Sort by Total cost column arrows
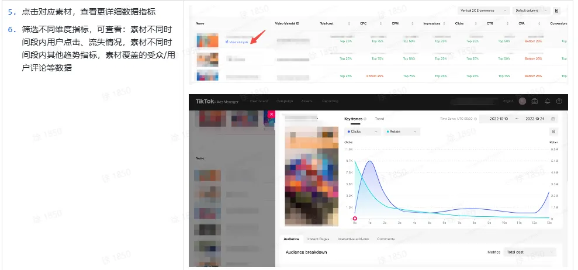578x270 pixels. coord(349,23)
